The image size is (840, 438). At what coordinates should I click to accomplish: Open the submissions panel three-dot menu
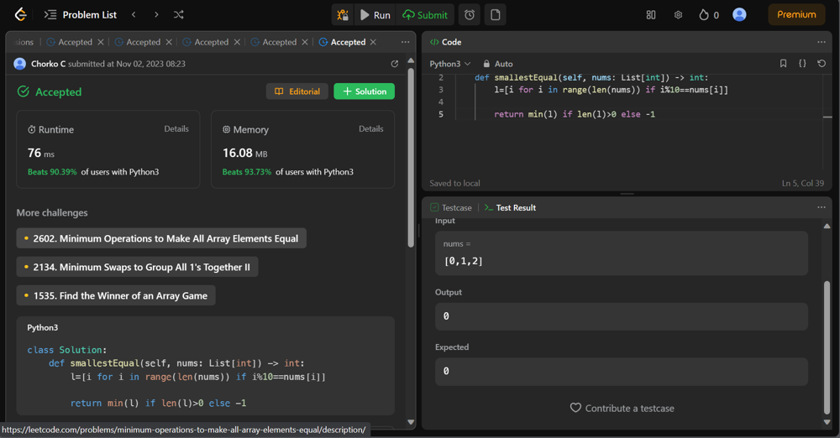[x=406, y=42]
